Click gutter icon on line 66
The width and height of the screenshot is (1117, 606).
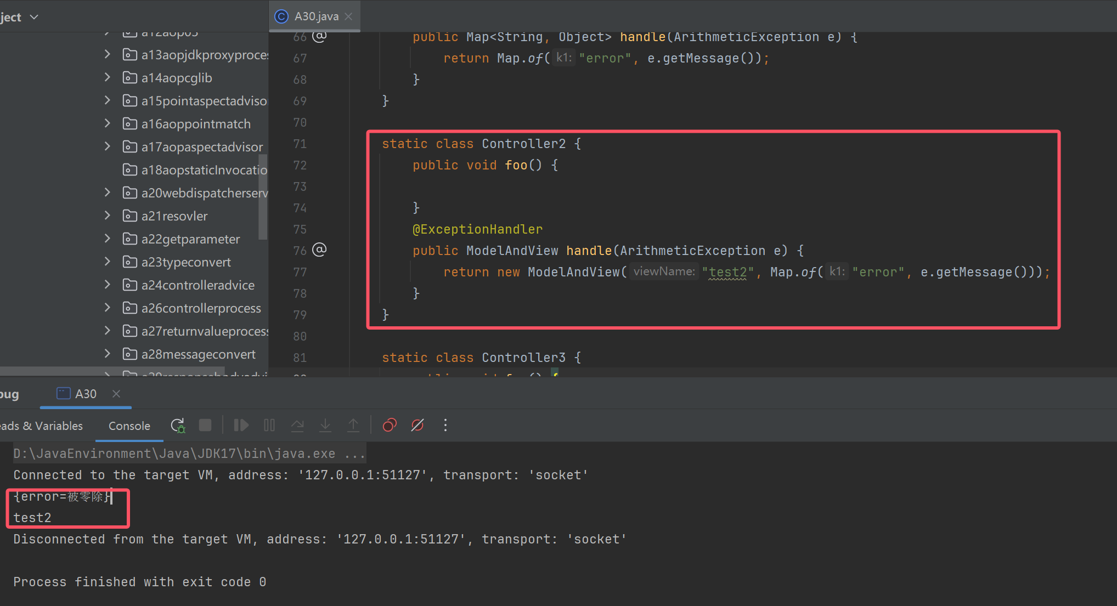click(x=319, y=36)
